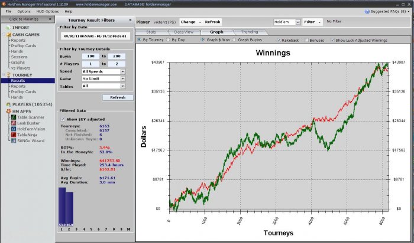The image size is (414, 243).
Task: Open the Table Scanner app icon
Action: (14, 117)
